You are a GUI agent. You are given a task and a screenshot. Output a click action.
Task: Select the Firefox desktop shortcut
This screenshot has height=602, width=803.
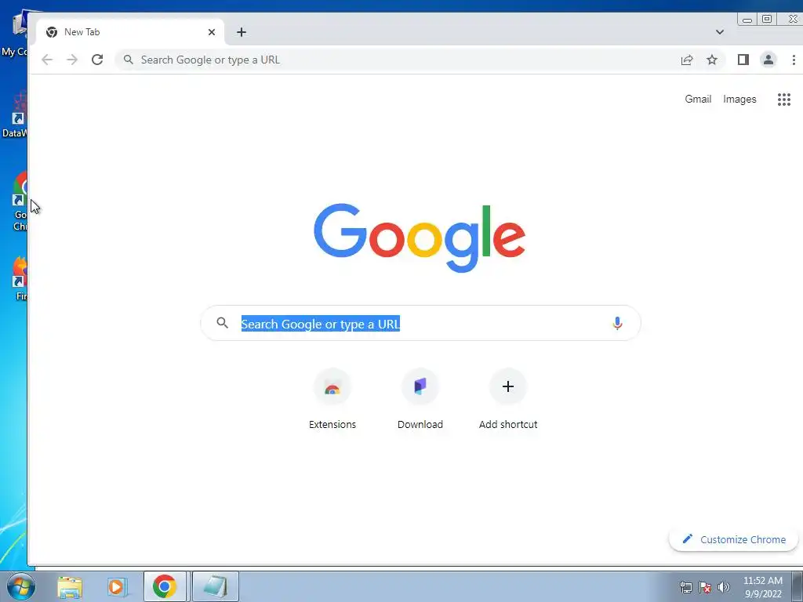coord(20,278)
